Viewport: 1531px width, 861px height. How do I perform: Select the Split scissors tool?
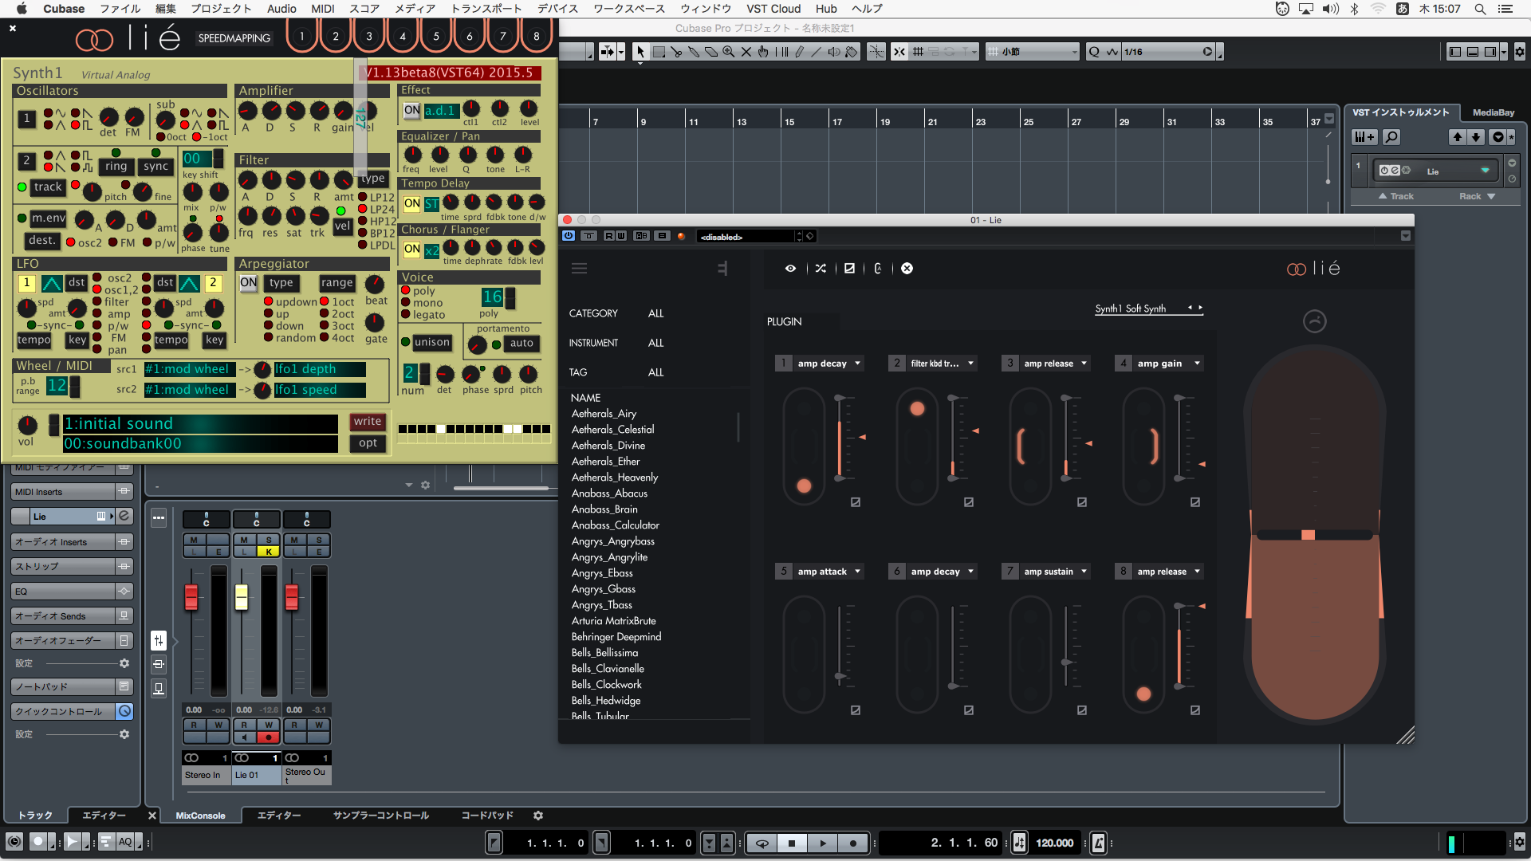click(x=676, y=52)
